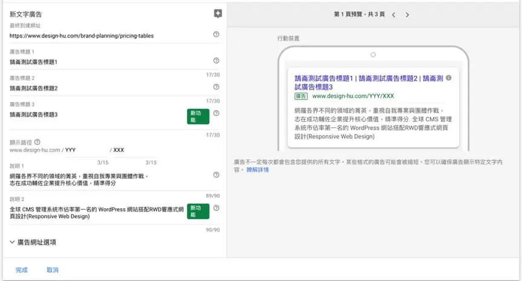Click the feedback icon beside 新文字廣告
The width and height of the screenshot is (522, 281).
[218, 14]
